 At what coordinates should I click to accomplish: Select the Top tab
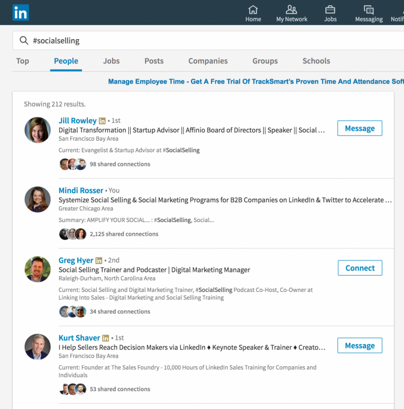[x=22, y=61]
